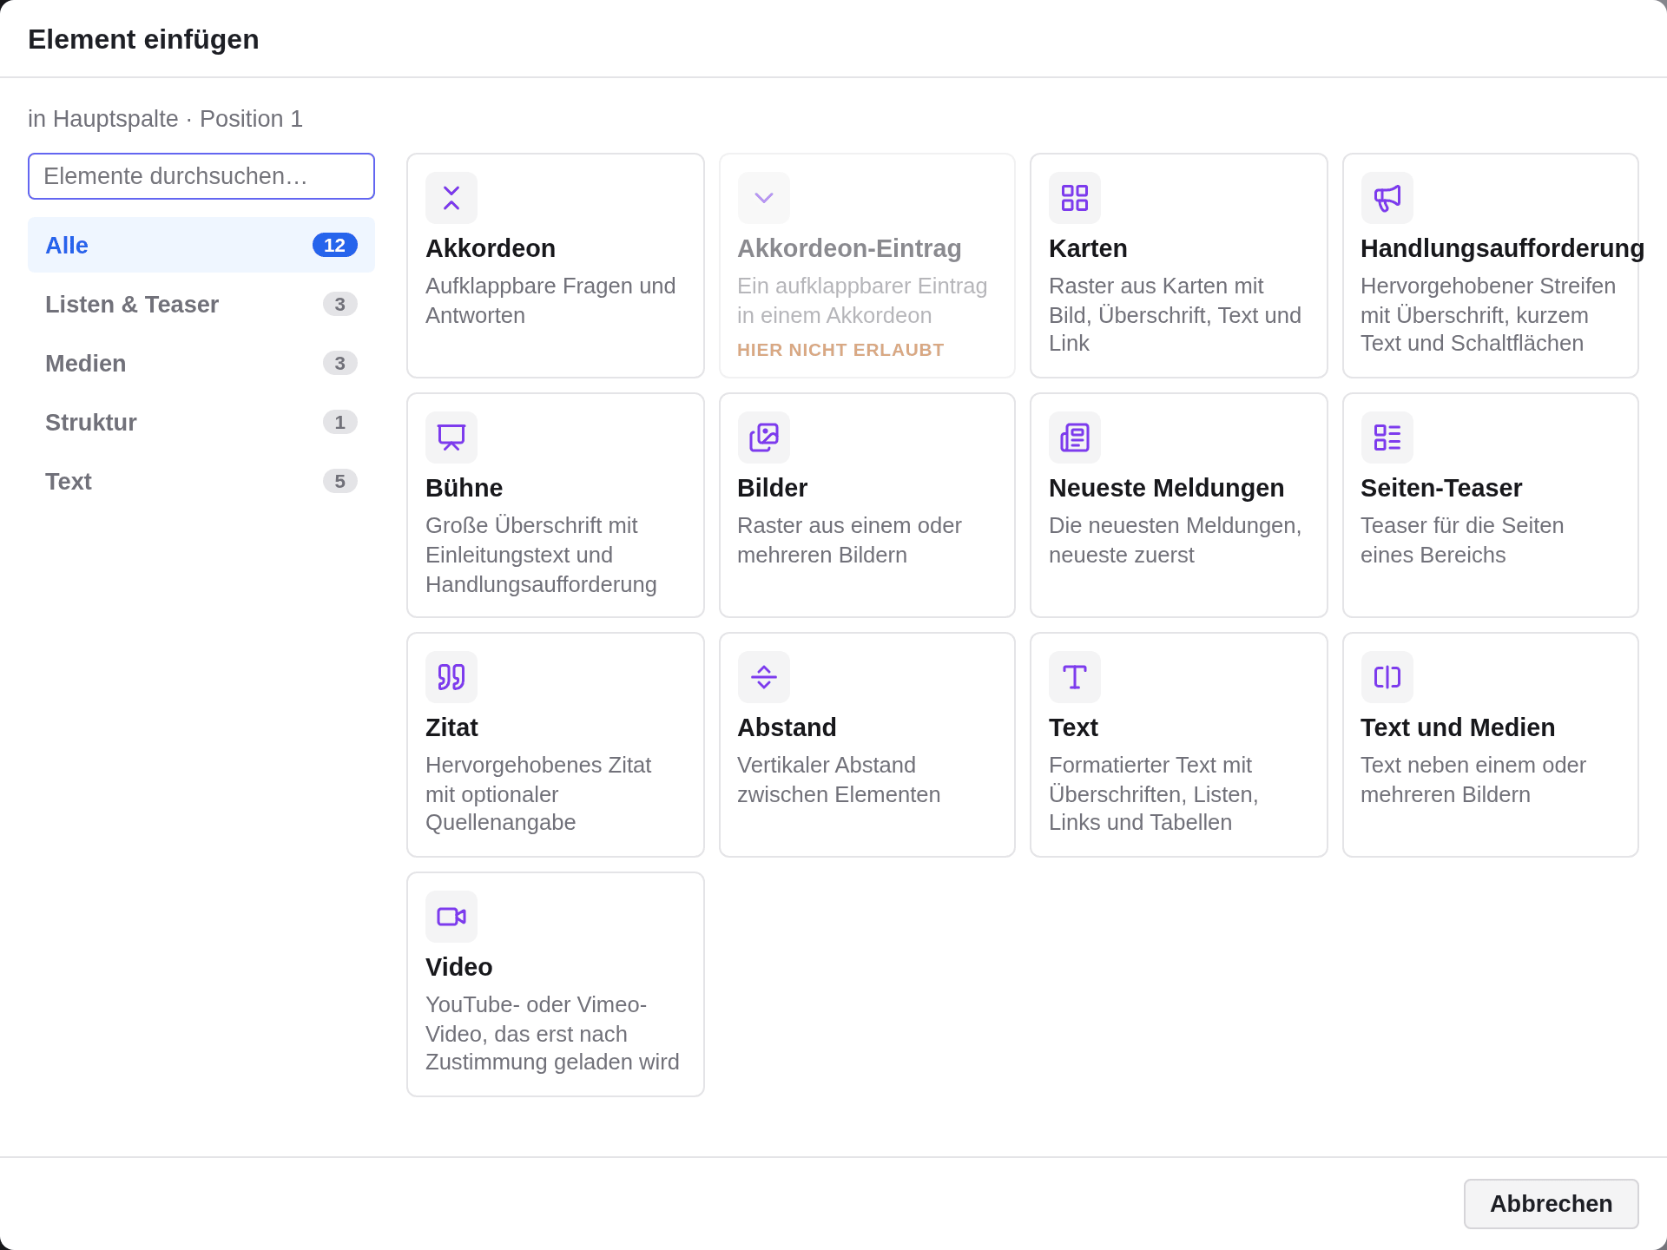
Task: Focus the Elemente durchsuchen search field
Action: [x=201, y=176]
